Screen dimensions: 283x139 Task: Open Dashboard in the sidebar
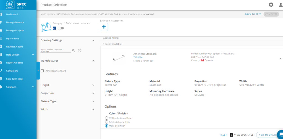click(x=12, y=14)
